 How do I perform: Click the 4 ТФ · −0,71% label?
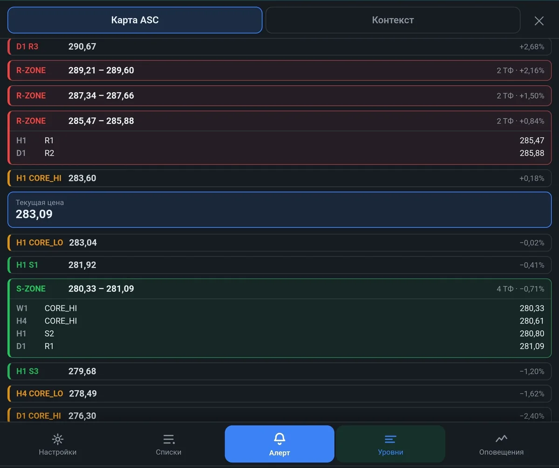coord(520,289)
